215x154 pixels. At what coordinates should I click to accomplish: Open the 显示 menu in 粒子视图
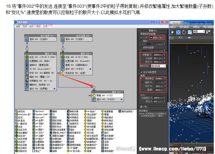[x=32, y=26]
